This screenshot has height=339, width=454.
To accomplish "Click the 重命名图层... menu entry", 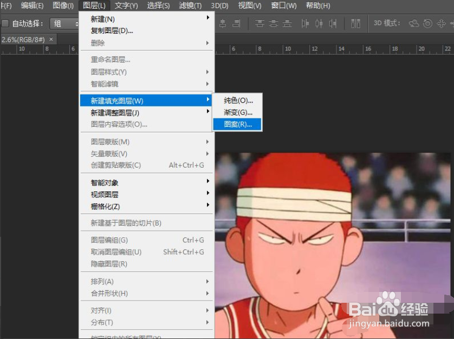I will [x=146, y=59].
